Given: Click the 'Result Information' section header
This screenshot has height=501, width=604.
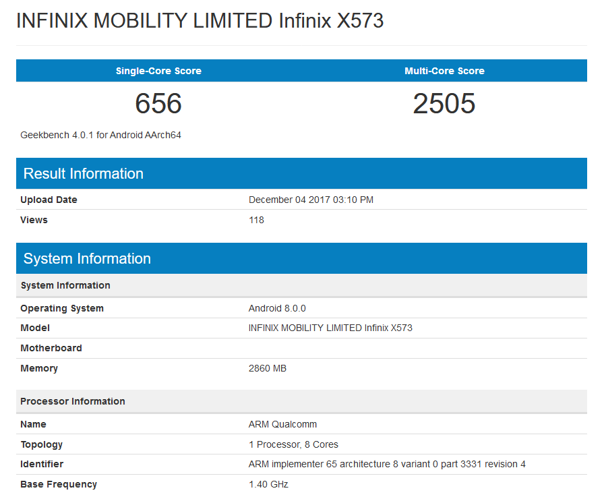Looking at the screenshot, I should tap(301, 173).
